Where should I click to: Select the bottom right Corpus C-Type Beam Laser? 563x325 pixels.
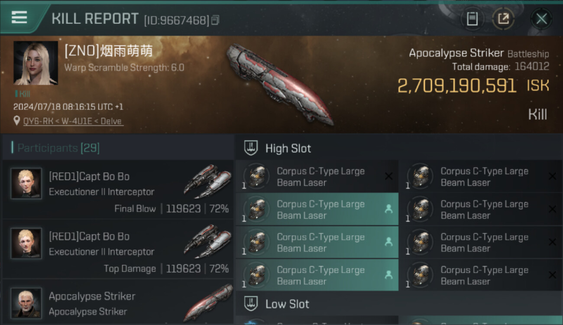click(x=481, y=275)
